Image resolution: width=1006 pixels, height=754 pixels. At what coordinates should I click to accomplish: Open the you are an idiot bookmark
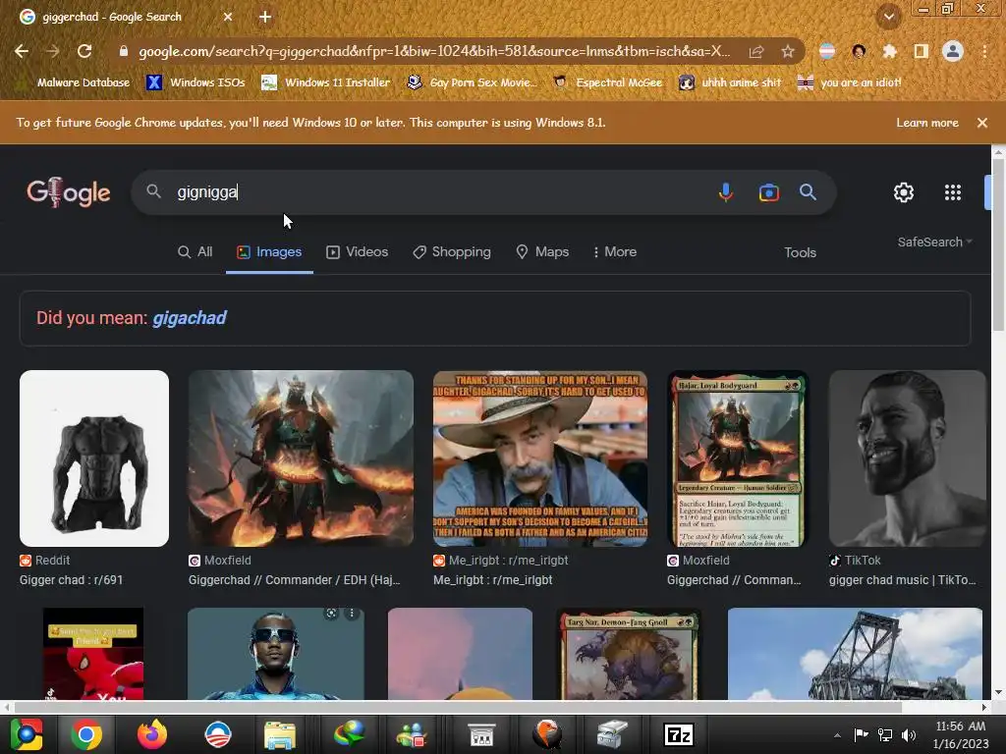tap(850, 82)
